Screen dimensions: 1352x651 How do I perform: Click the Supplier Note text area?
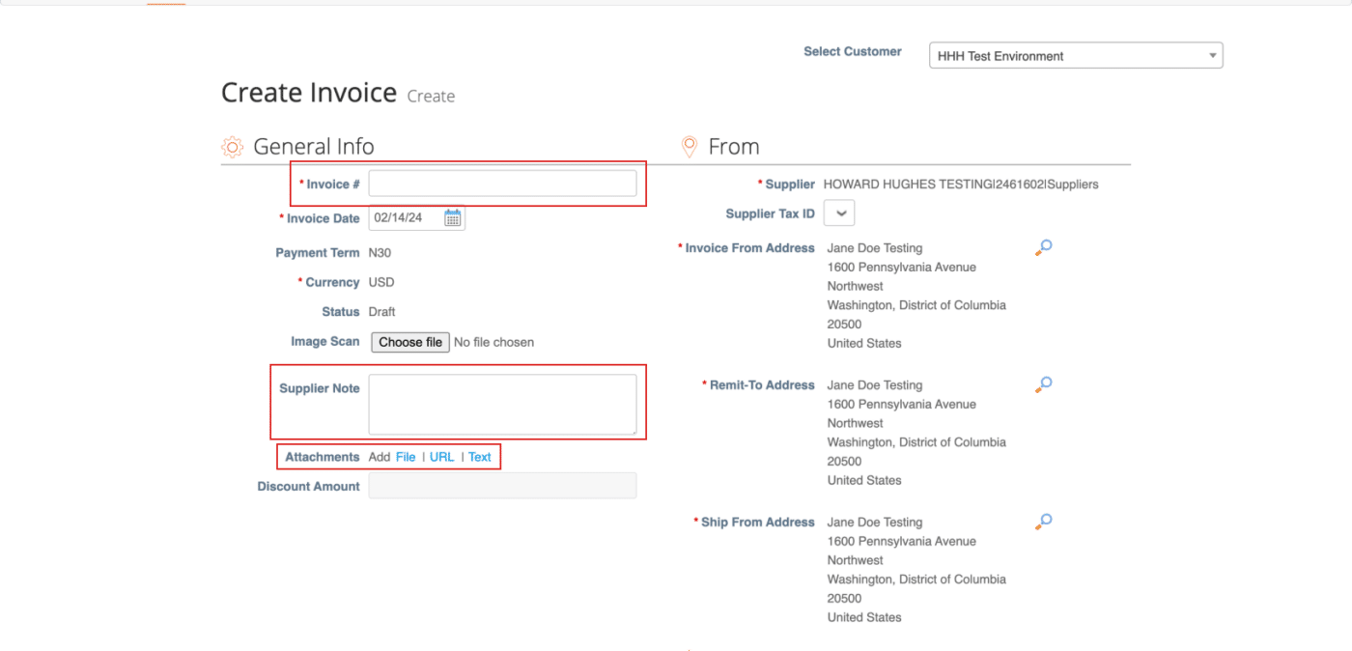[x=504, y=405]
